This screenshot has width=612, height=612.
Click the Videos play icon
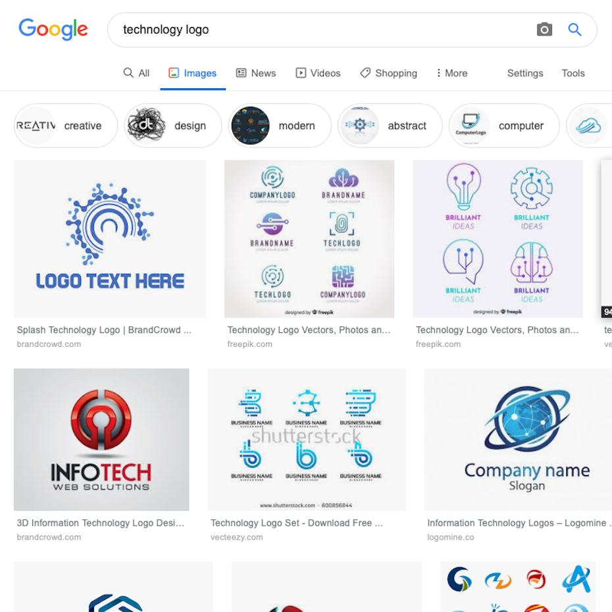301,73
